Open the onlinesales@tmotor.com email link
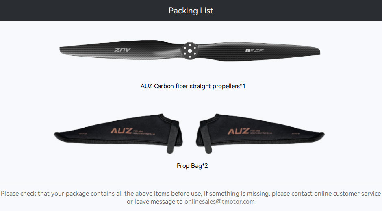This screenshot has height=211, width=382. [x=219, y=202]
